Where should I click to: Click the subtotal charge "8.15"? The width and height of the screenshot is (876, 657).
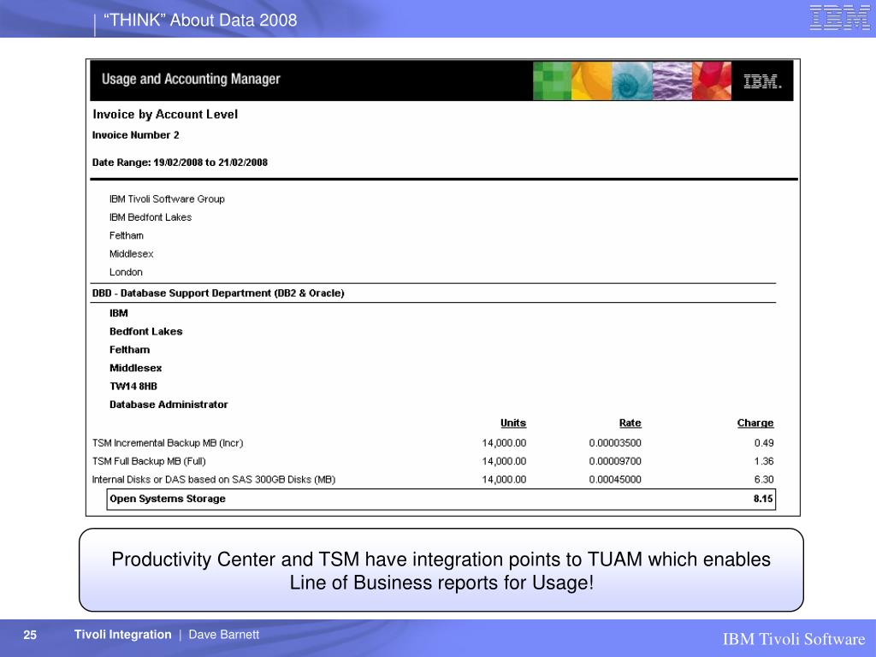coord(763,499)
